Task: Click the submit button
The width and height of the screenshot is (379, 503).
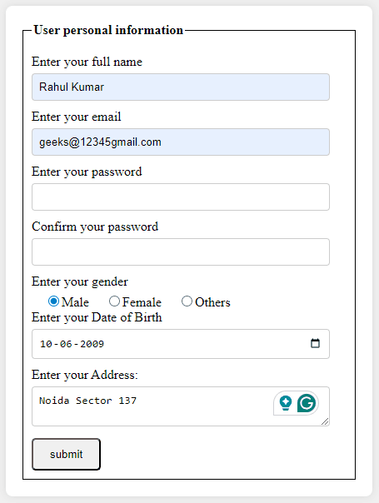Action: tap(66, 454)
